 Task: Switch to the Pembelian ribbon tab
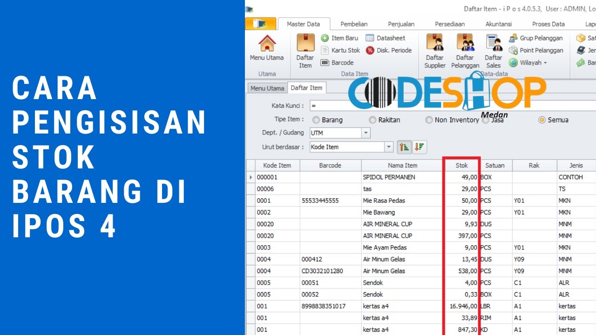(x=354, y=24)
